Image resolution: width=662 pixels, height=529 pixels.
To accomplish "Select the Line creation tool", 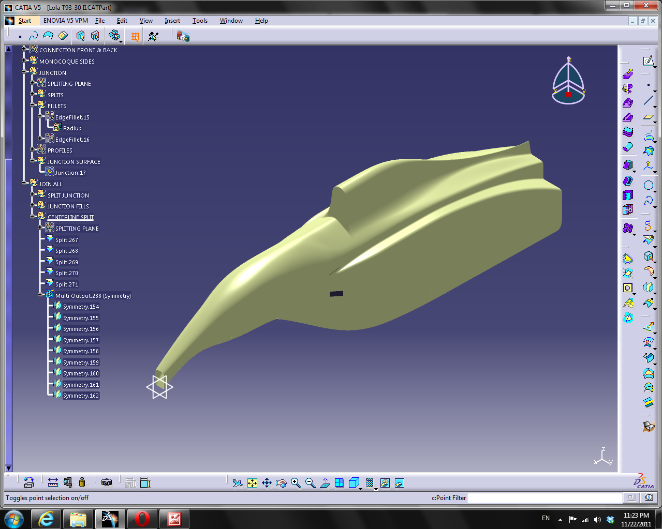I will pos(648,101).
